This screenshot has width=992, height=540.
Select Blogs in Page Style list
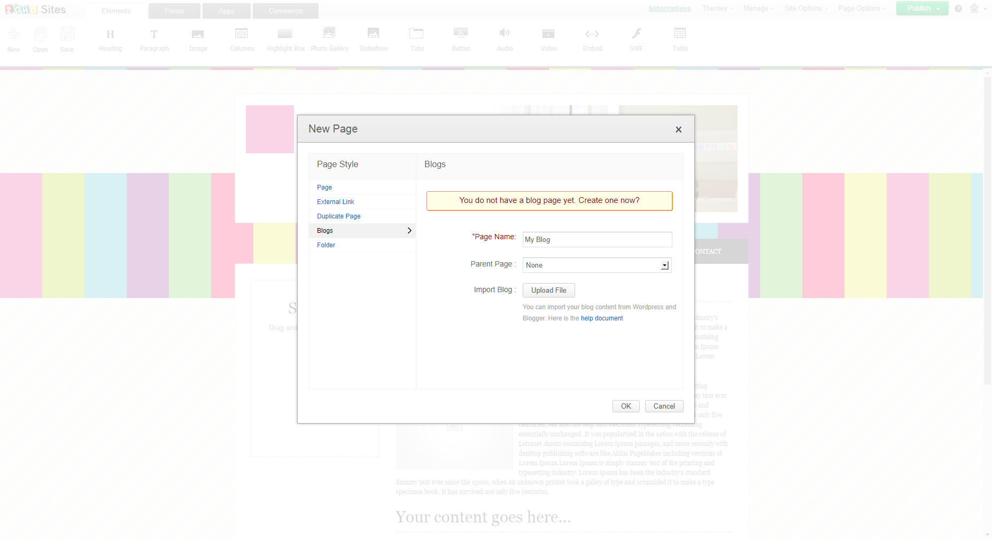click(362, 231)
